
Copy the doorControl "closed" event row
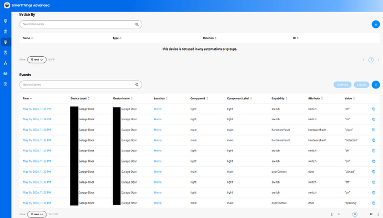tap(374, 172)
